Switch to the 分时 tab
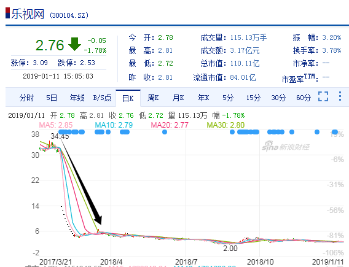The image size is (349, 267). tap(26, 98)
